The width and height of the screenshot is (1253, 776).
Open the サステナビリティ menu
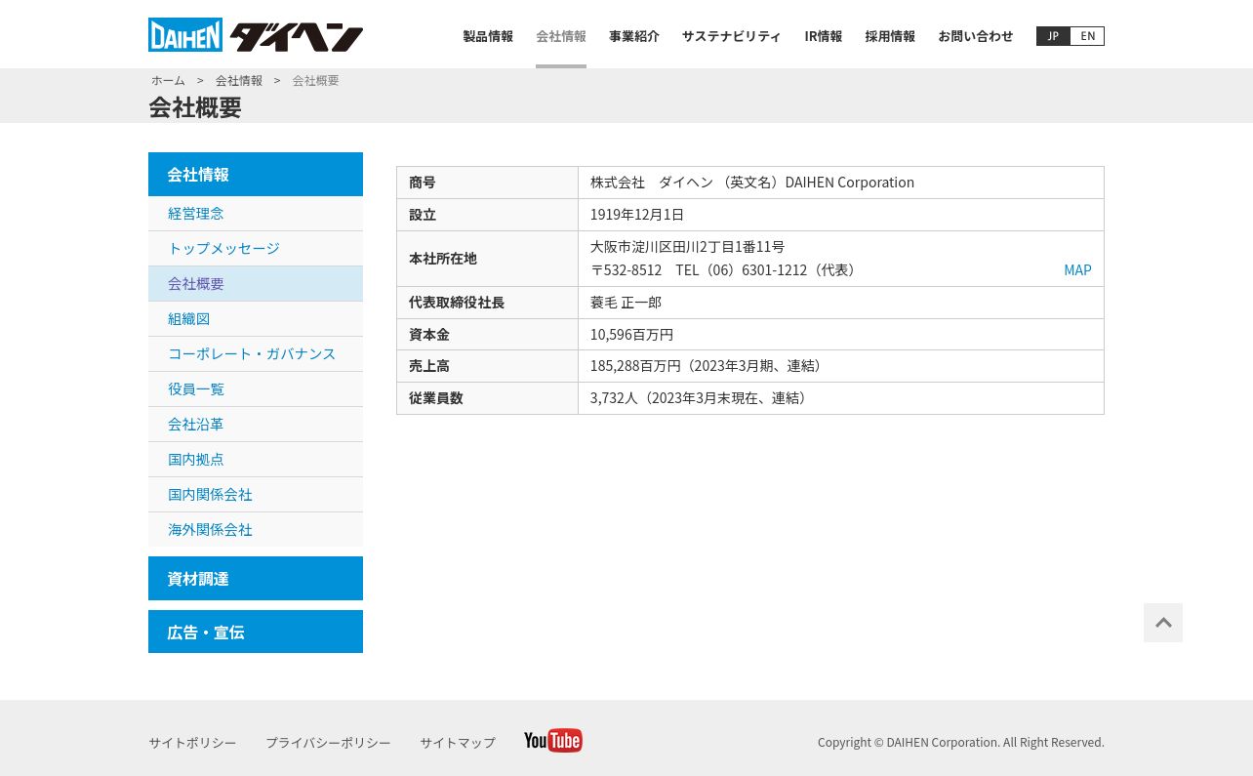pyautogui.click(x=732, y=36)
